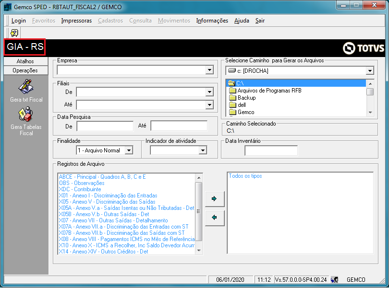Open Gera txt Fiscal operation

click(26, 91)
